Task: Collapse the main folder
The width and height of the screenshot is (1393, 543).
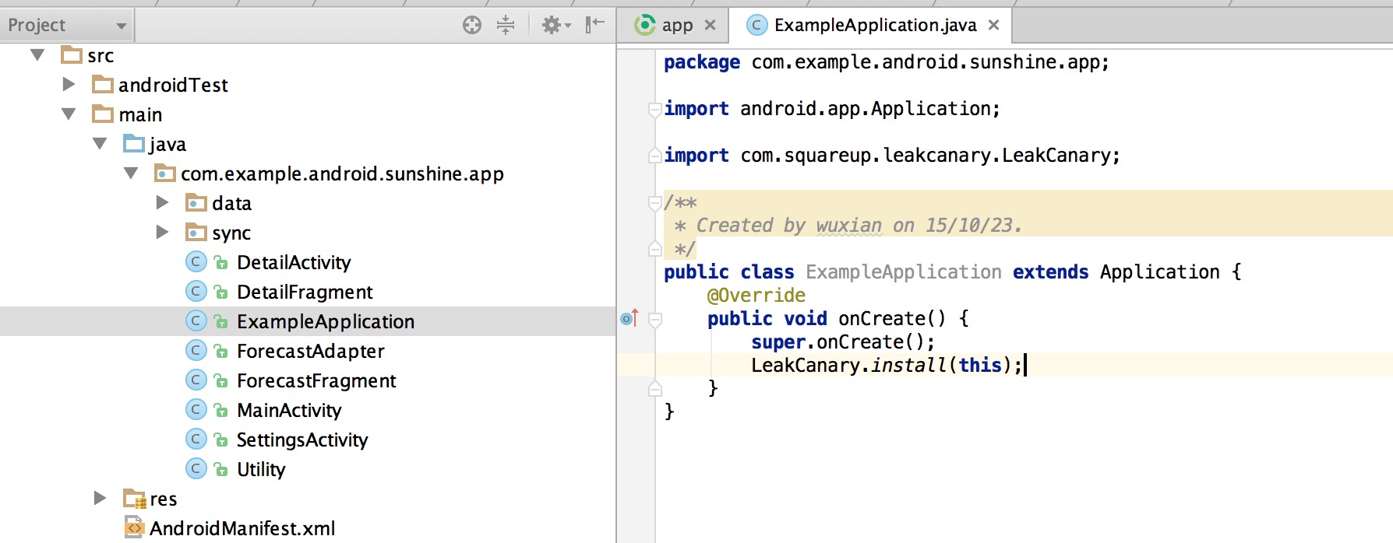Action: click(69, 114)
